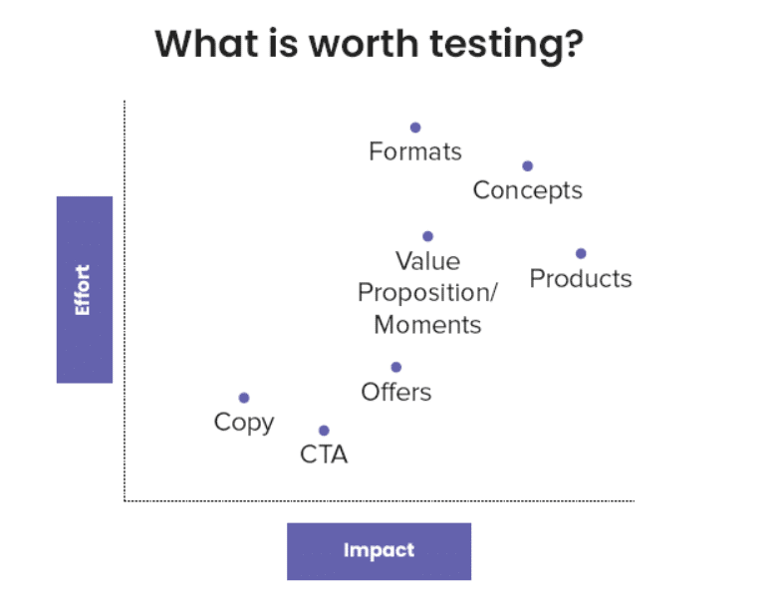Select the CTA text label
The width and height of the screenshot is (777, 609).
[324, 455]
